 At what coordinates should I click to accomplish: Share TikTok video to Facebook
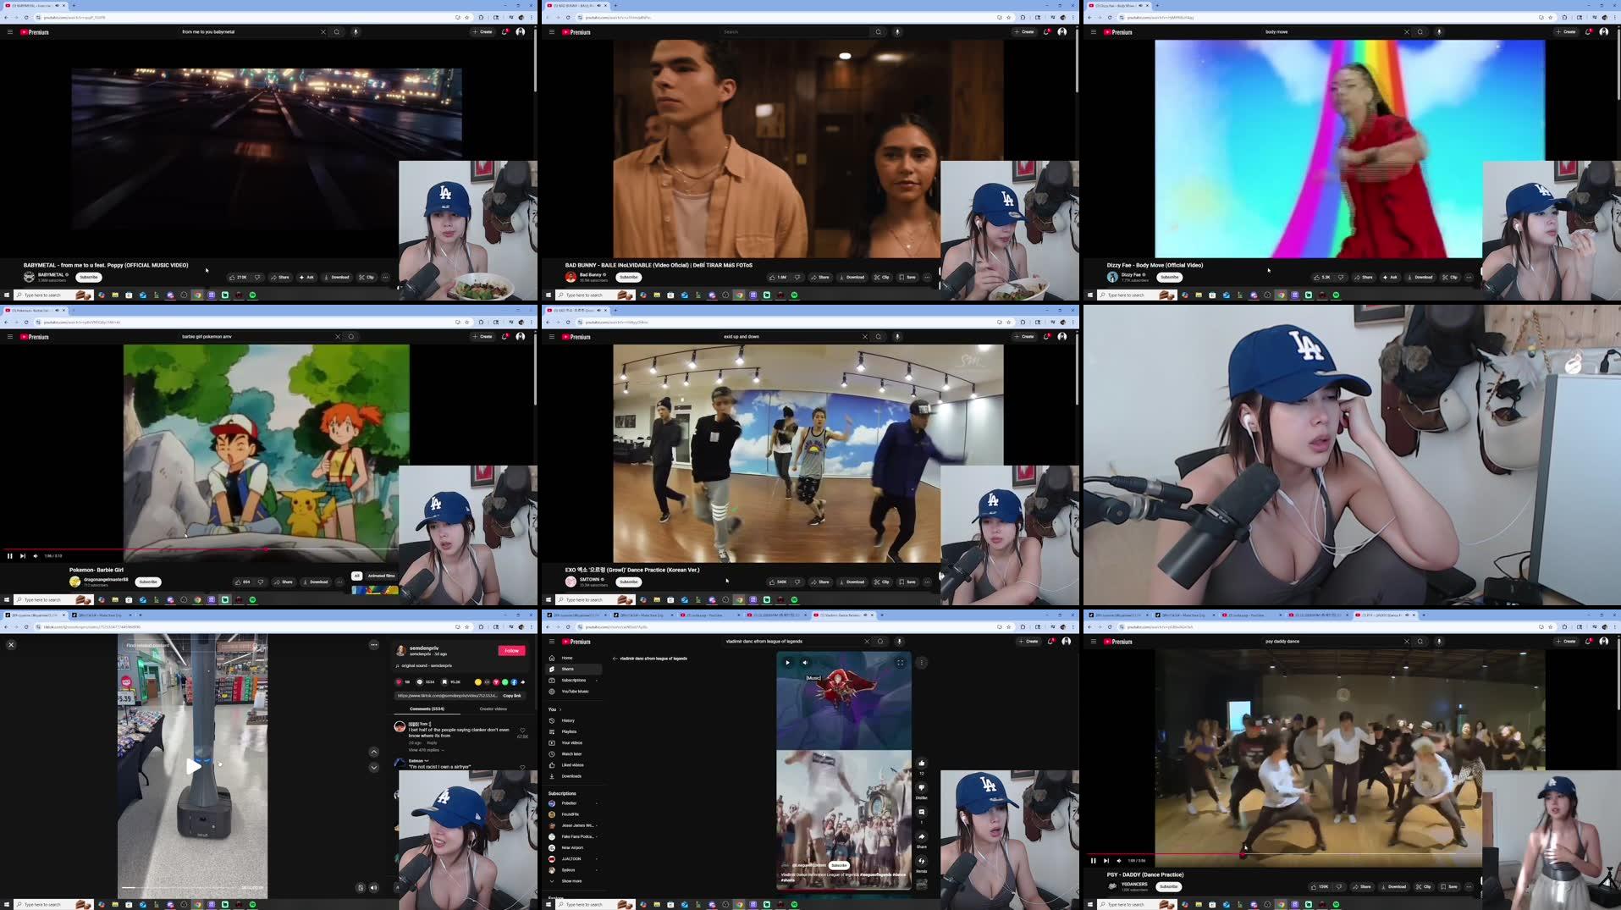tap(514, 682)
